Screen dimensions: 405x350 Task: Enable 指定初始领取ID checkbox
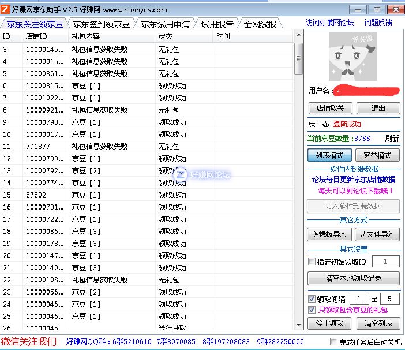[312, 262]
